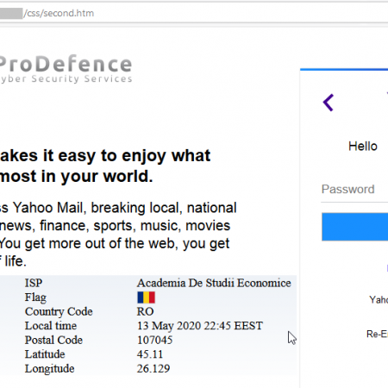
Task: Click the partially visible Yahoo link
Action: pyautogui.click(x=379, y=300)
